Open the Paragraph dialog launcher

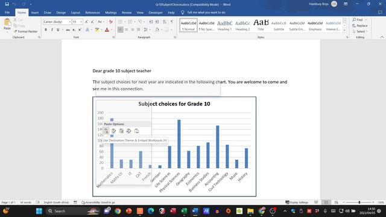(x=175, y=37)
